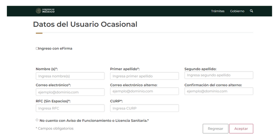This screenshot has width=280, height=140.
Task: Focus the Primer apellido input field
Action: pyautogui.click(x=145, y=76)
